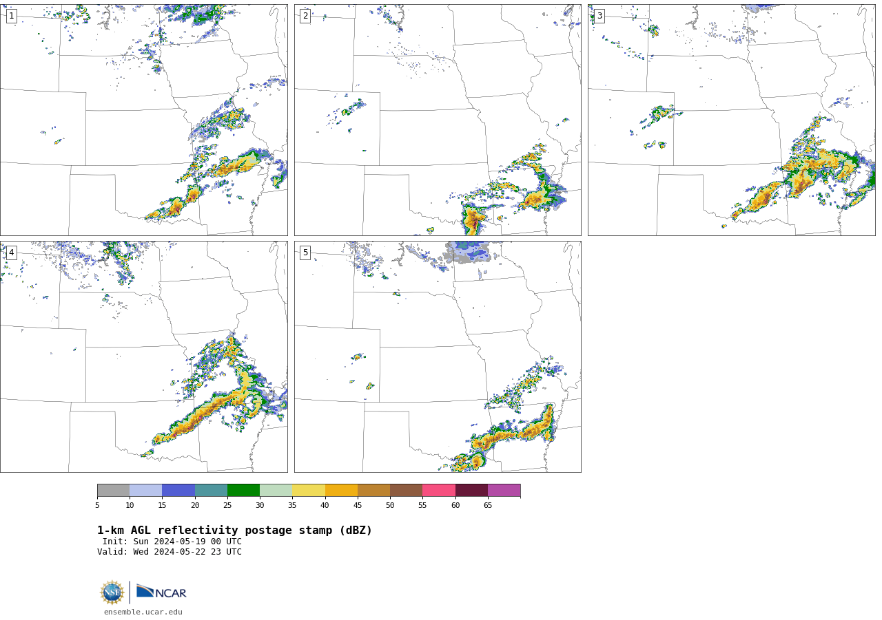Click the maroon 60-65 dBZ swatch
The height and width of the screenshot is (620, 882).
(x=471, y=490)
